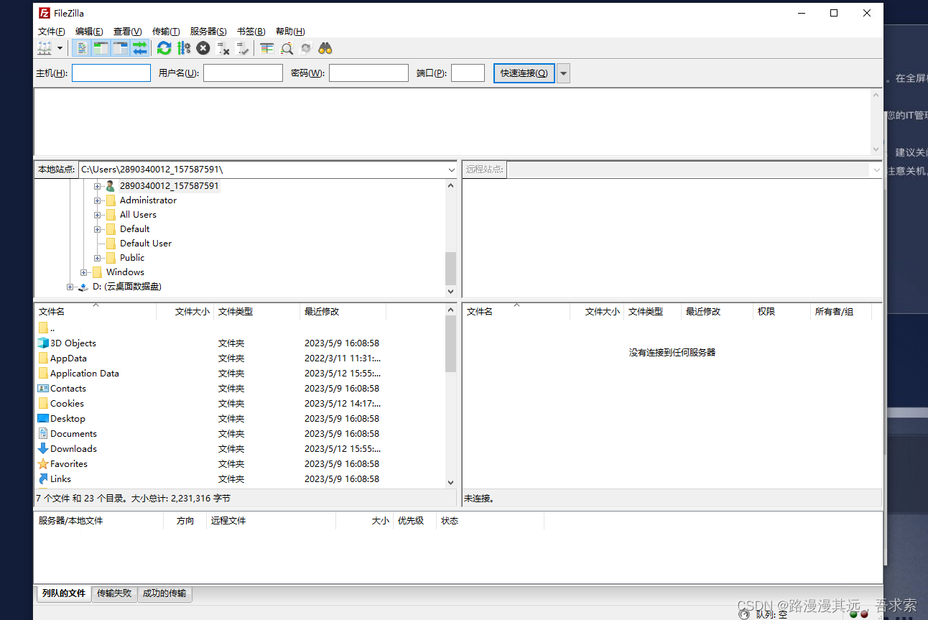Sort remote list by 权限 column
Viewport: 928px width, 620px height.
pos(781,312)
